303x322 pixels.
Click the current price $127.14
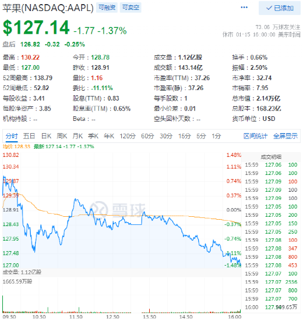(36, 27)
